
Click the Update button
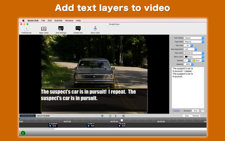176,110
